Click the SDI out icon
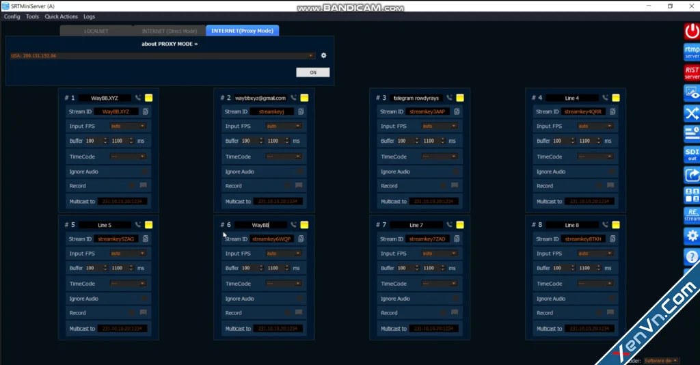This screenshot has height=365, width=700. [692, 154]
